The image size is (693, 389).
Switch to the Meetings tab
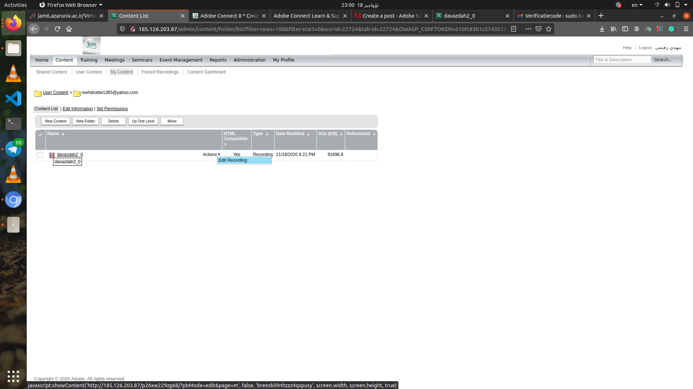(x=114, y=60)
